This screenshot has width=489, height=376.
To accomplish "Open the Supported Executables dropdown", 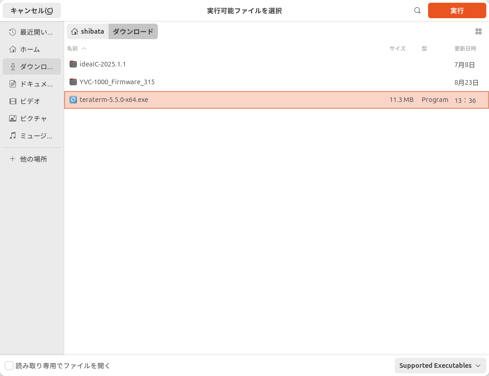I will [x=439, y=365].
